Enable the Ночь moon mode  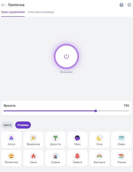click(99, 140)
